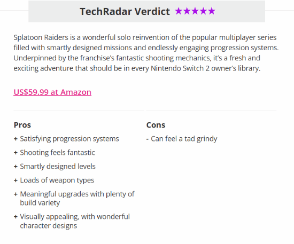Screen dimensions: 294x244
Task: Click the plus icon beside Loads of weapon types
Action: pyautogui.click(x=16, y=180)
